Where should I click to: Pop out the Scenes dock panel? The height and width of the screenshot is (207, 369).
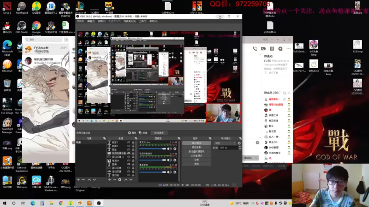click(104, 138)
